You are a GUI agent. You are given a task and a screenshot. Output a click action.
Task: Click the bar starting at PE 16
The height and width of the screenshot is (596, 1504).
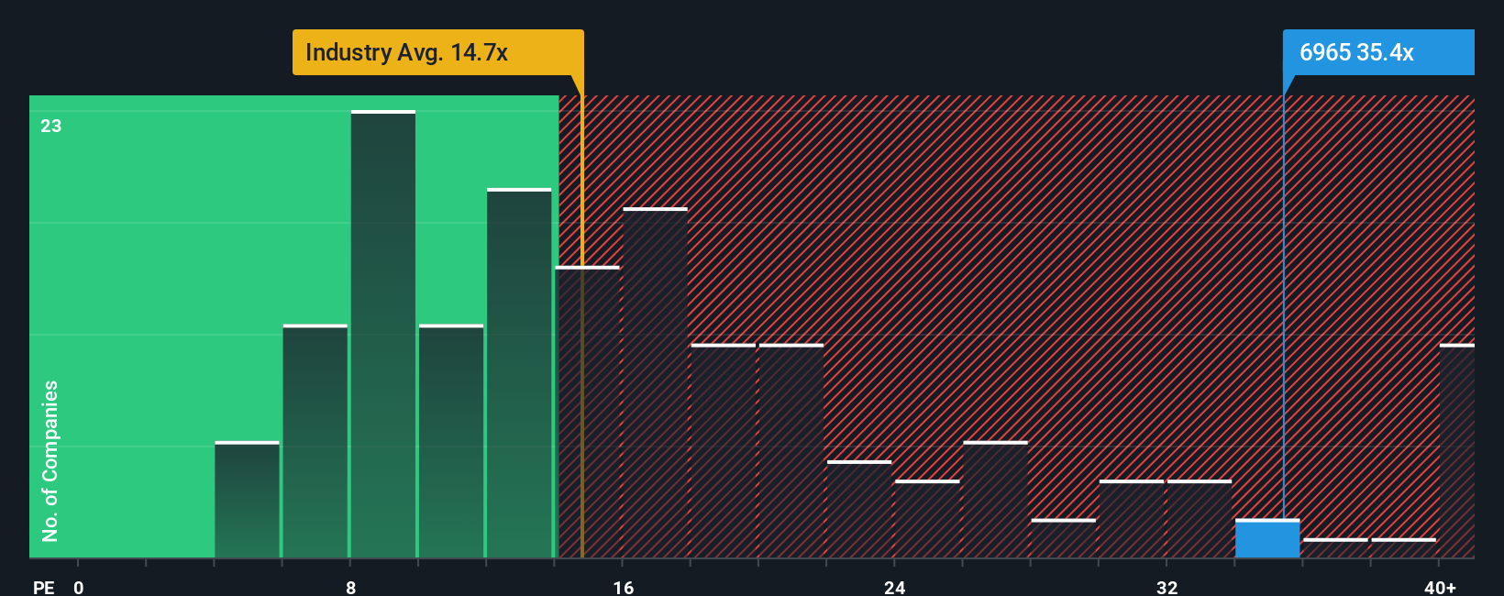click(655, 383)
